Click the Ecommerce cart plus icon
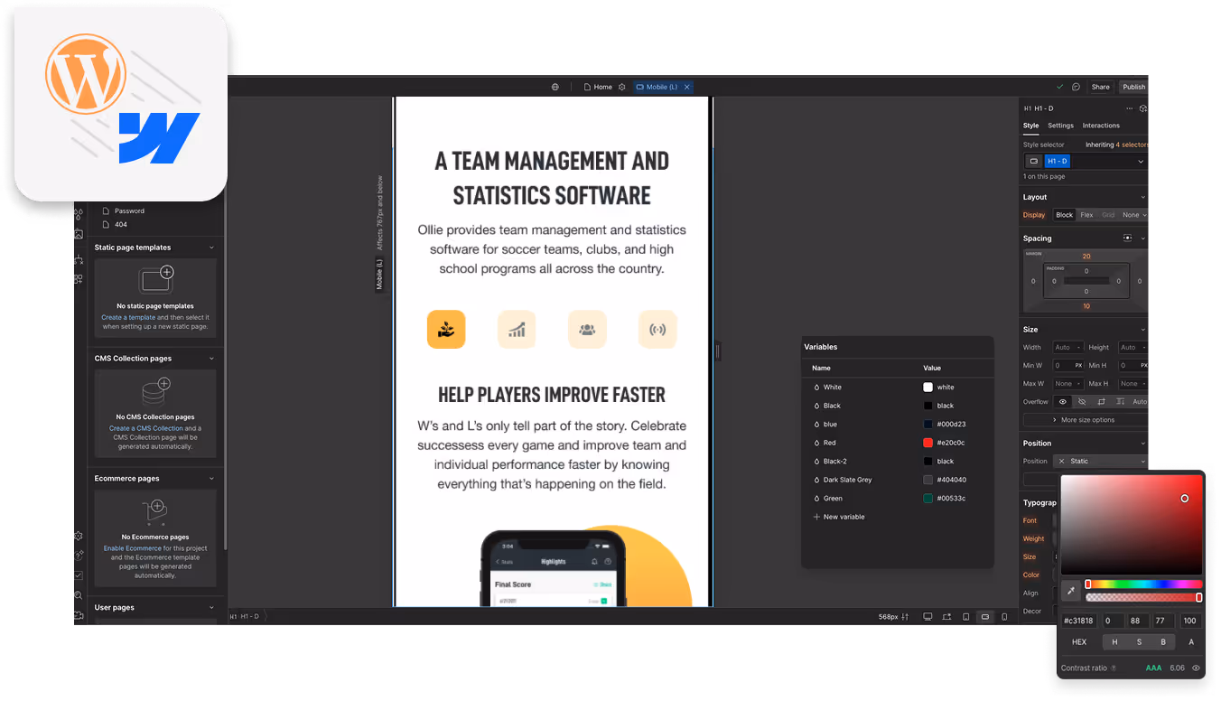1221x701 pixels. [x=156, y=512]
